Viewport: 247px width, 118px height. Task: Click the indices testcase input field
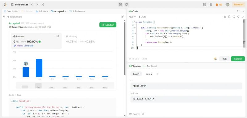click(186, 99)
